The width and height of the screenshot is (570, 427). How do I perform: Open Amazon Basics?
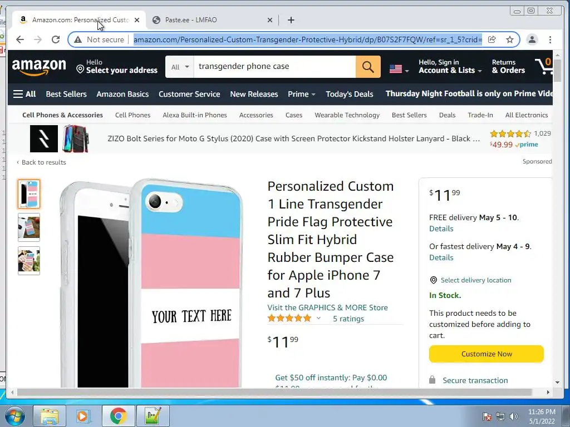coord(122,94)
